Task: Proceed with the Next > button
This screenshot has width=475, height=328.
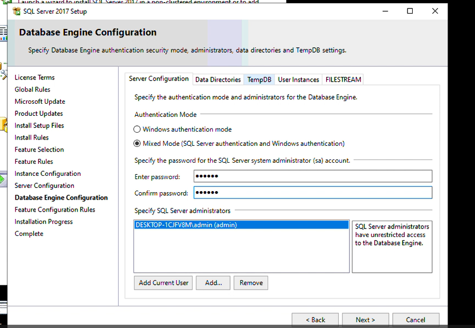Action: [x=365, y=320]
